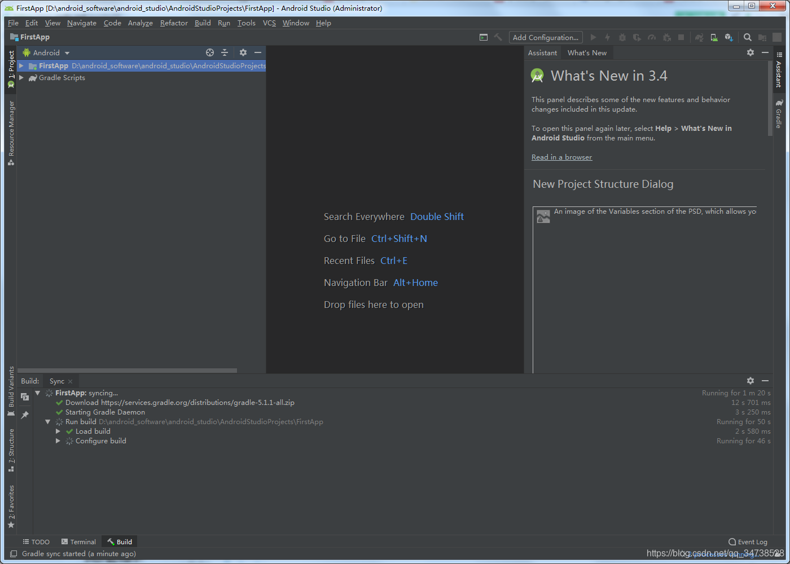This screenshot has height=564, width=790.
Task: Click the Pin Tab icon in Build panel
Action: 25,415
